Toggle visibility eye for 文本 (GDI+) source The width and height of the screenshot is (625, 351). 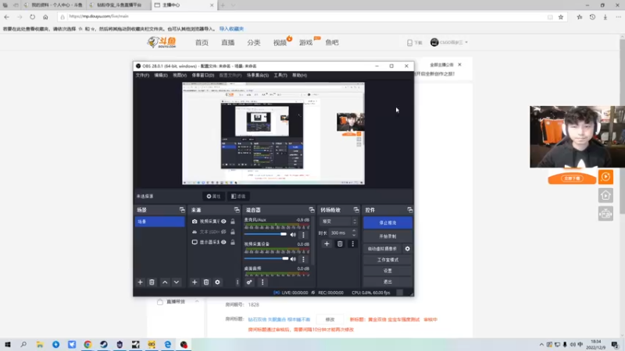pyautogui.click(x=223, y=232)
